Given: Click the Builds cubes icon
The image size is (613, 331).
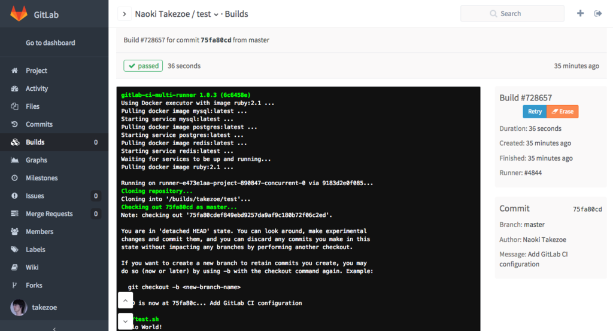Looking at the screenshot, I should point(15,142).
